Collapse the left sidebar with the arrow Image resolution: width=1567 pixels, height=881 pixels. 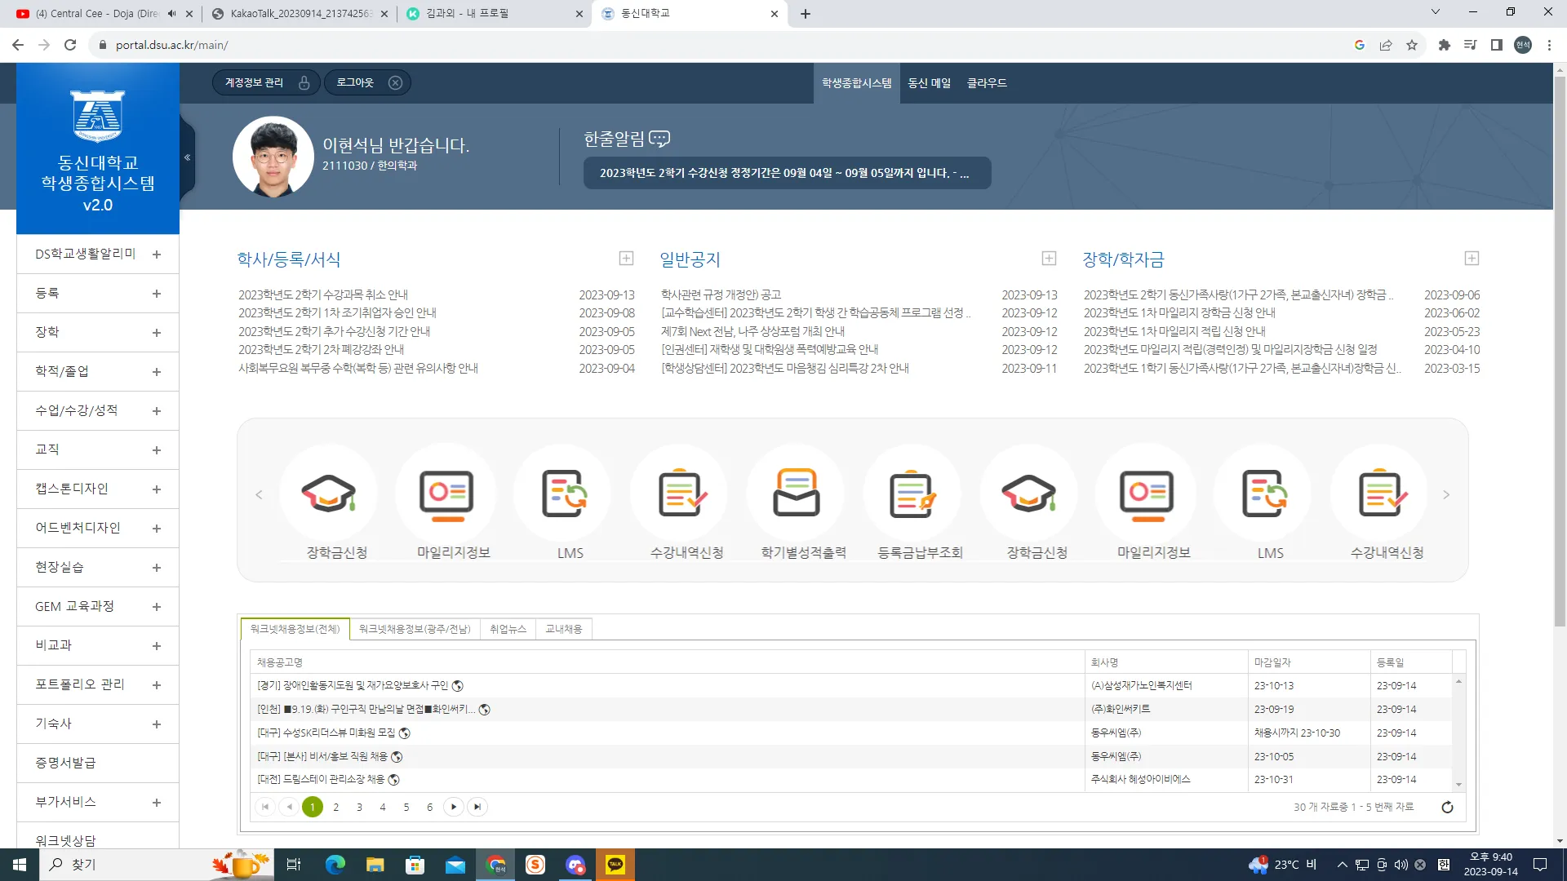point(186,157)
